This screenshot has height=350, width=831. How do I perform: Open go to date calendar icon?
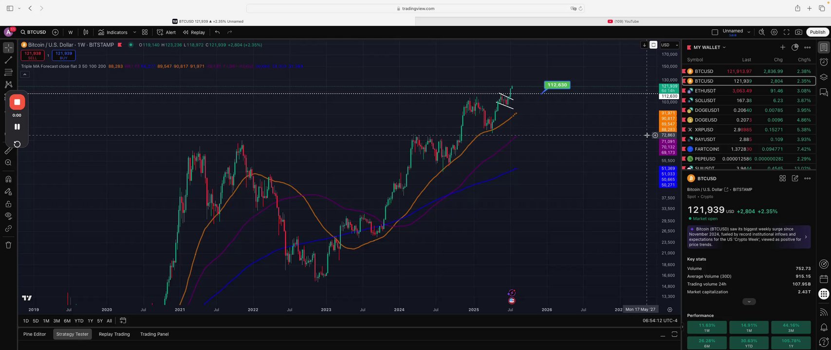[123, 321]
